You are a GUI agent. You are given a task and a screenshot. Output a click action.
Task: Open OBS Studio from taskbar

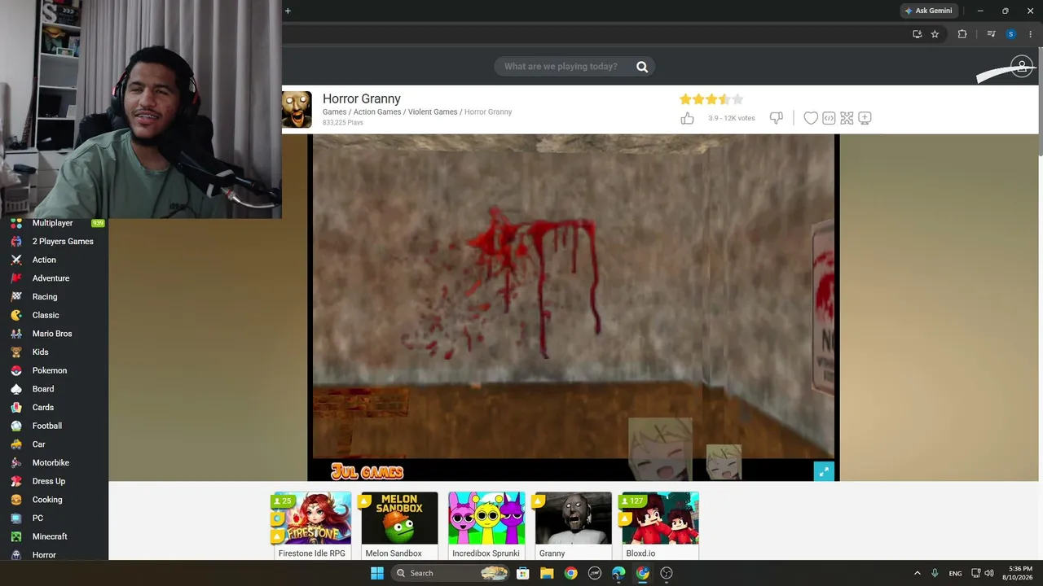(x=667, y=573)
